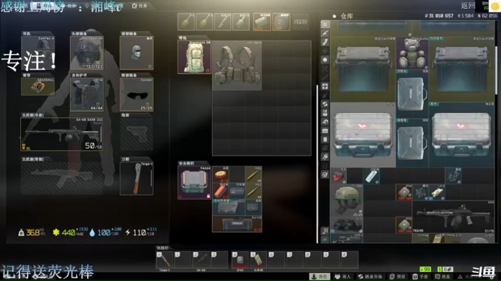Click the 返回 (Back) button top right
The image size is (501, 281).
pos(468,6)
